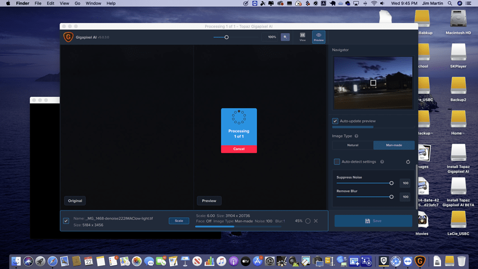Reset settings with the circular arrow icon
This screenshot has width=478, height=269.
coord(408,162)
